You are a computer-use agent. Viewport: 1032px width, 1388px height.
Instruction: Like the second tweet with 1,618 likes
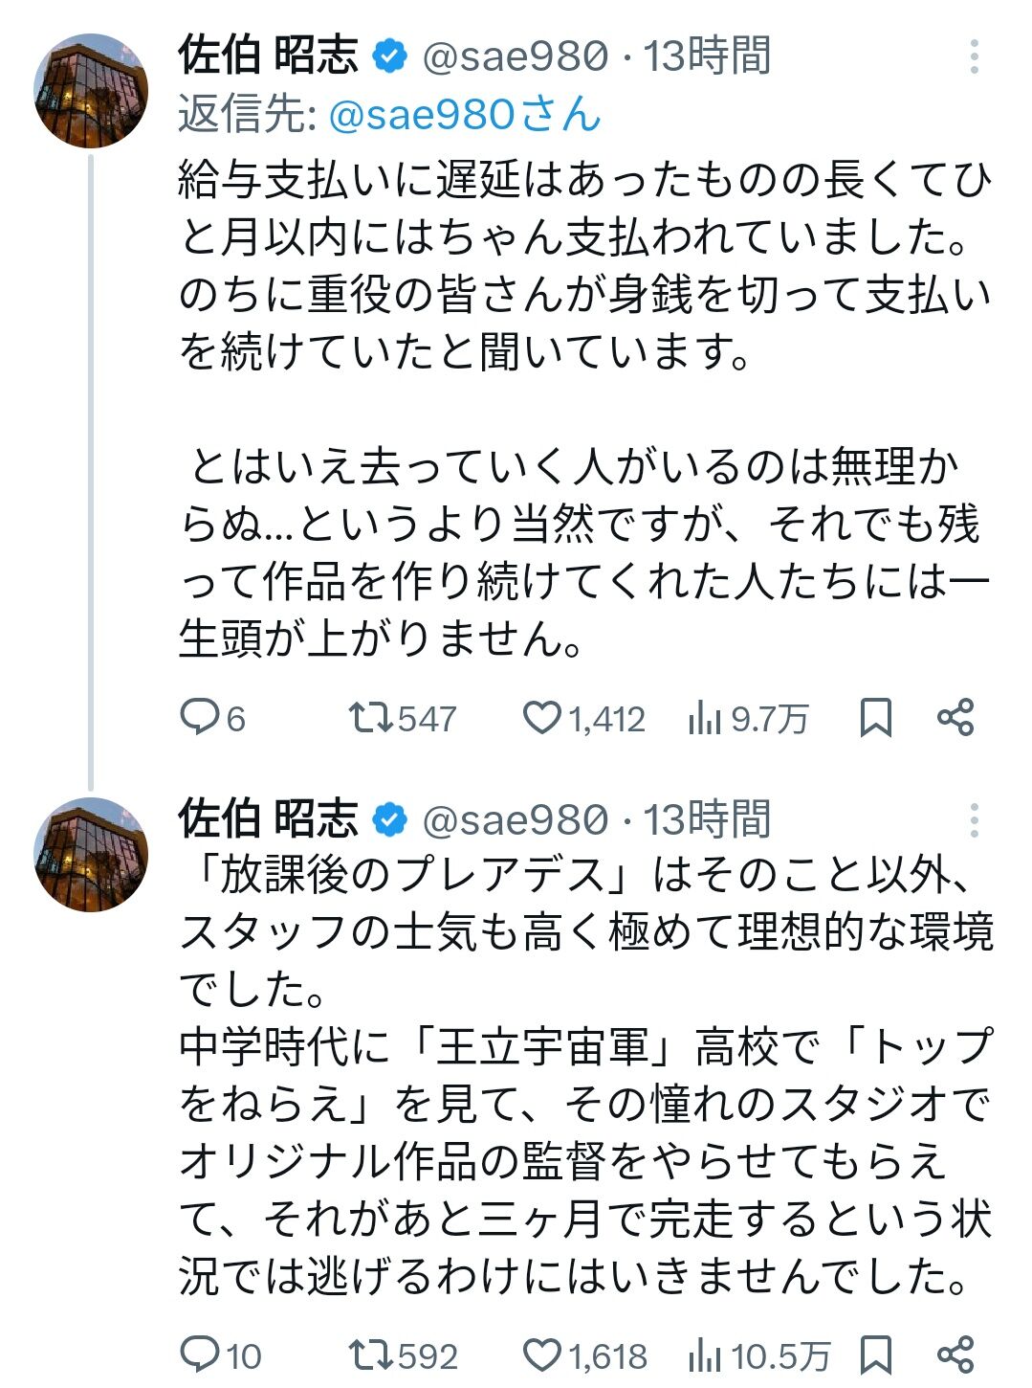click(x=541, y=1354)
